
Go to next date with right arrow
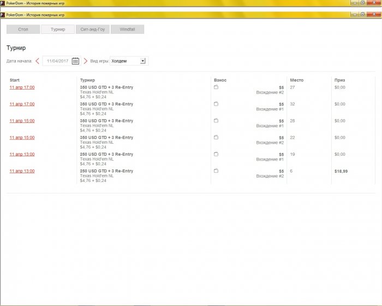point(85,61)
